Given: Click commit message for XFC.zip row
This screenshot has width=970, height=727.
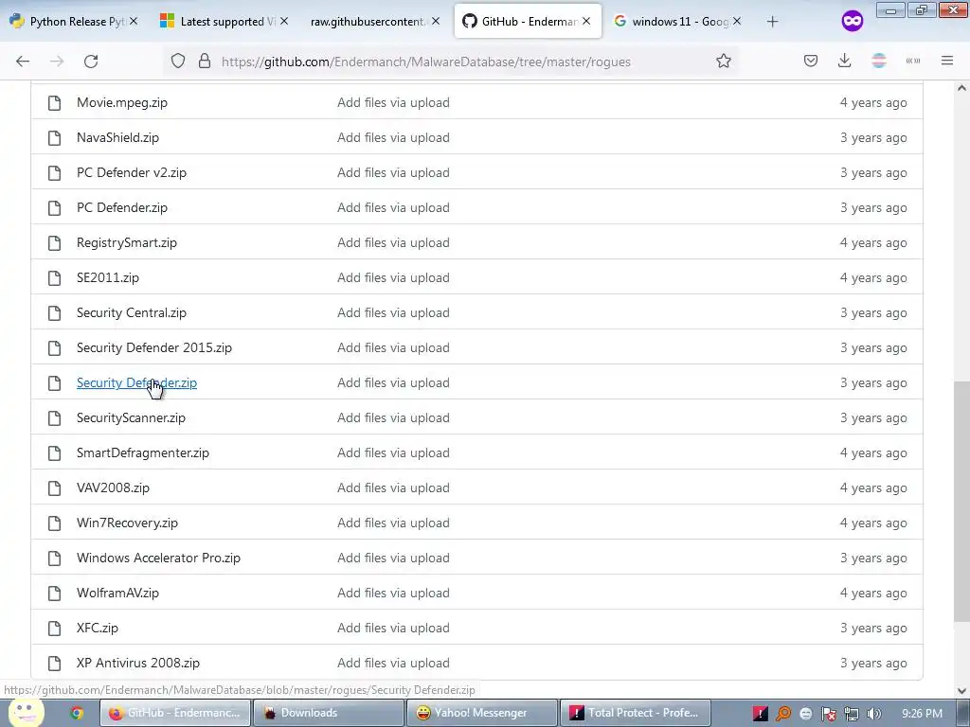Looking at the screenshot, I should pos(393,628).
